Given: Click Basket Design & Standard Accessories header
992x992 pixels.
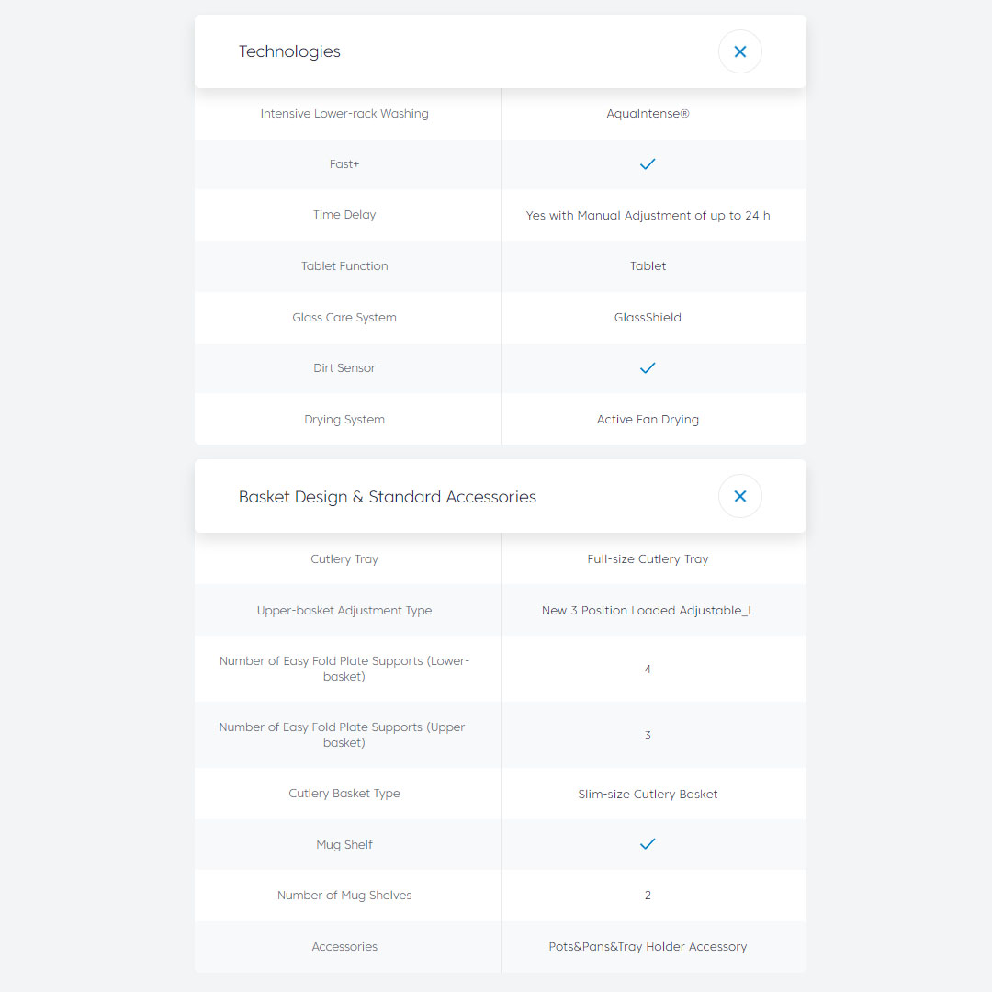Looking at the screenshot, I should (387, 497).
